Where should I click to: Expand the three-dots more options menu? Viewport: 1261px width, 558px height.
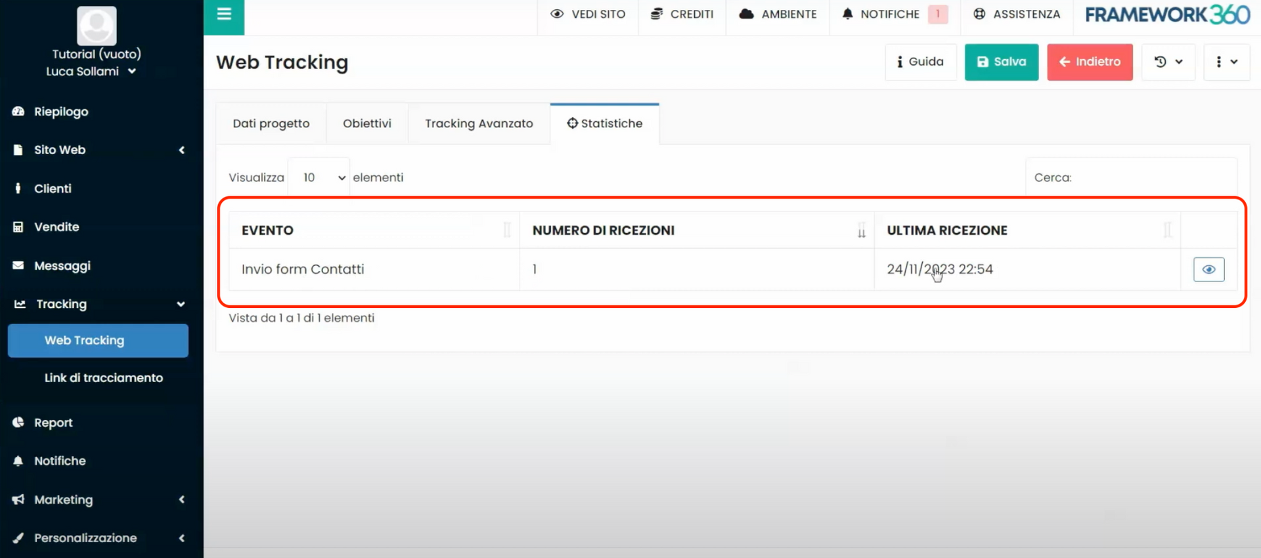(1226, 62)
